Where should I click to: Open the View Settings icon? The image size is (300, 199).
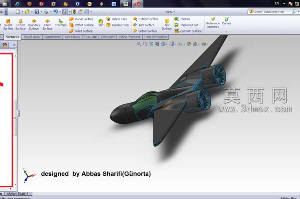[x=204, y=44]
